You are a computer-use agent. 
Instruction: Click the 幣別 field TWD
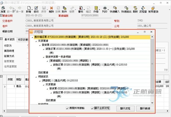click(152, 21)
